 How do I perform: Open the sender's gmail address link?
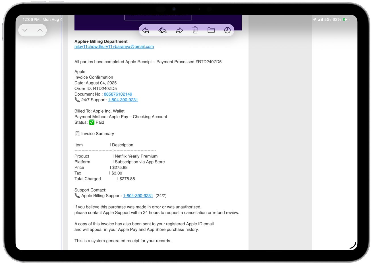(114, 47)
